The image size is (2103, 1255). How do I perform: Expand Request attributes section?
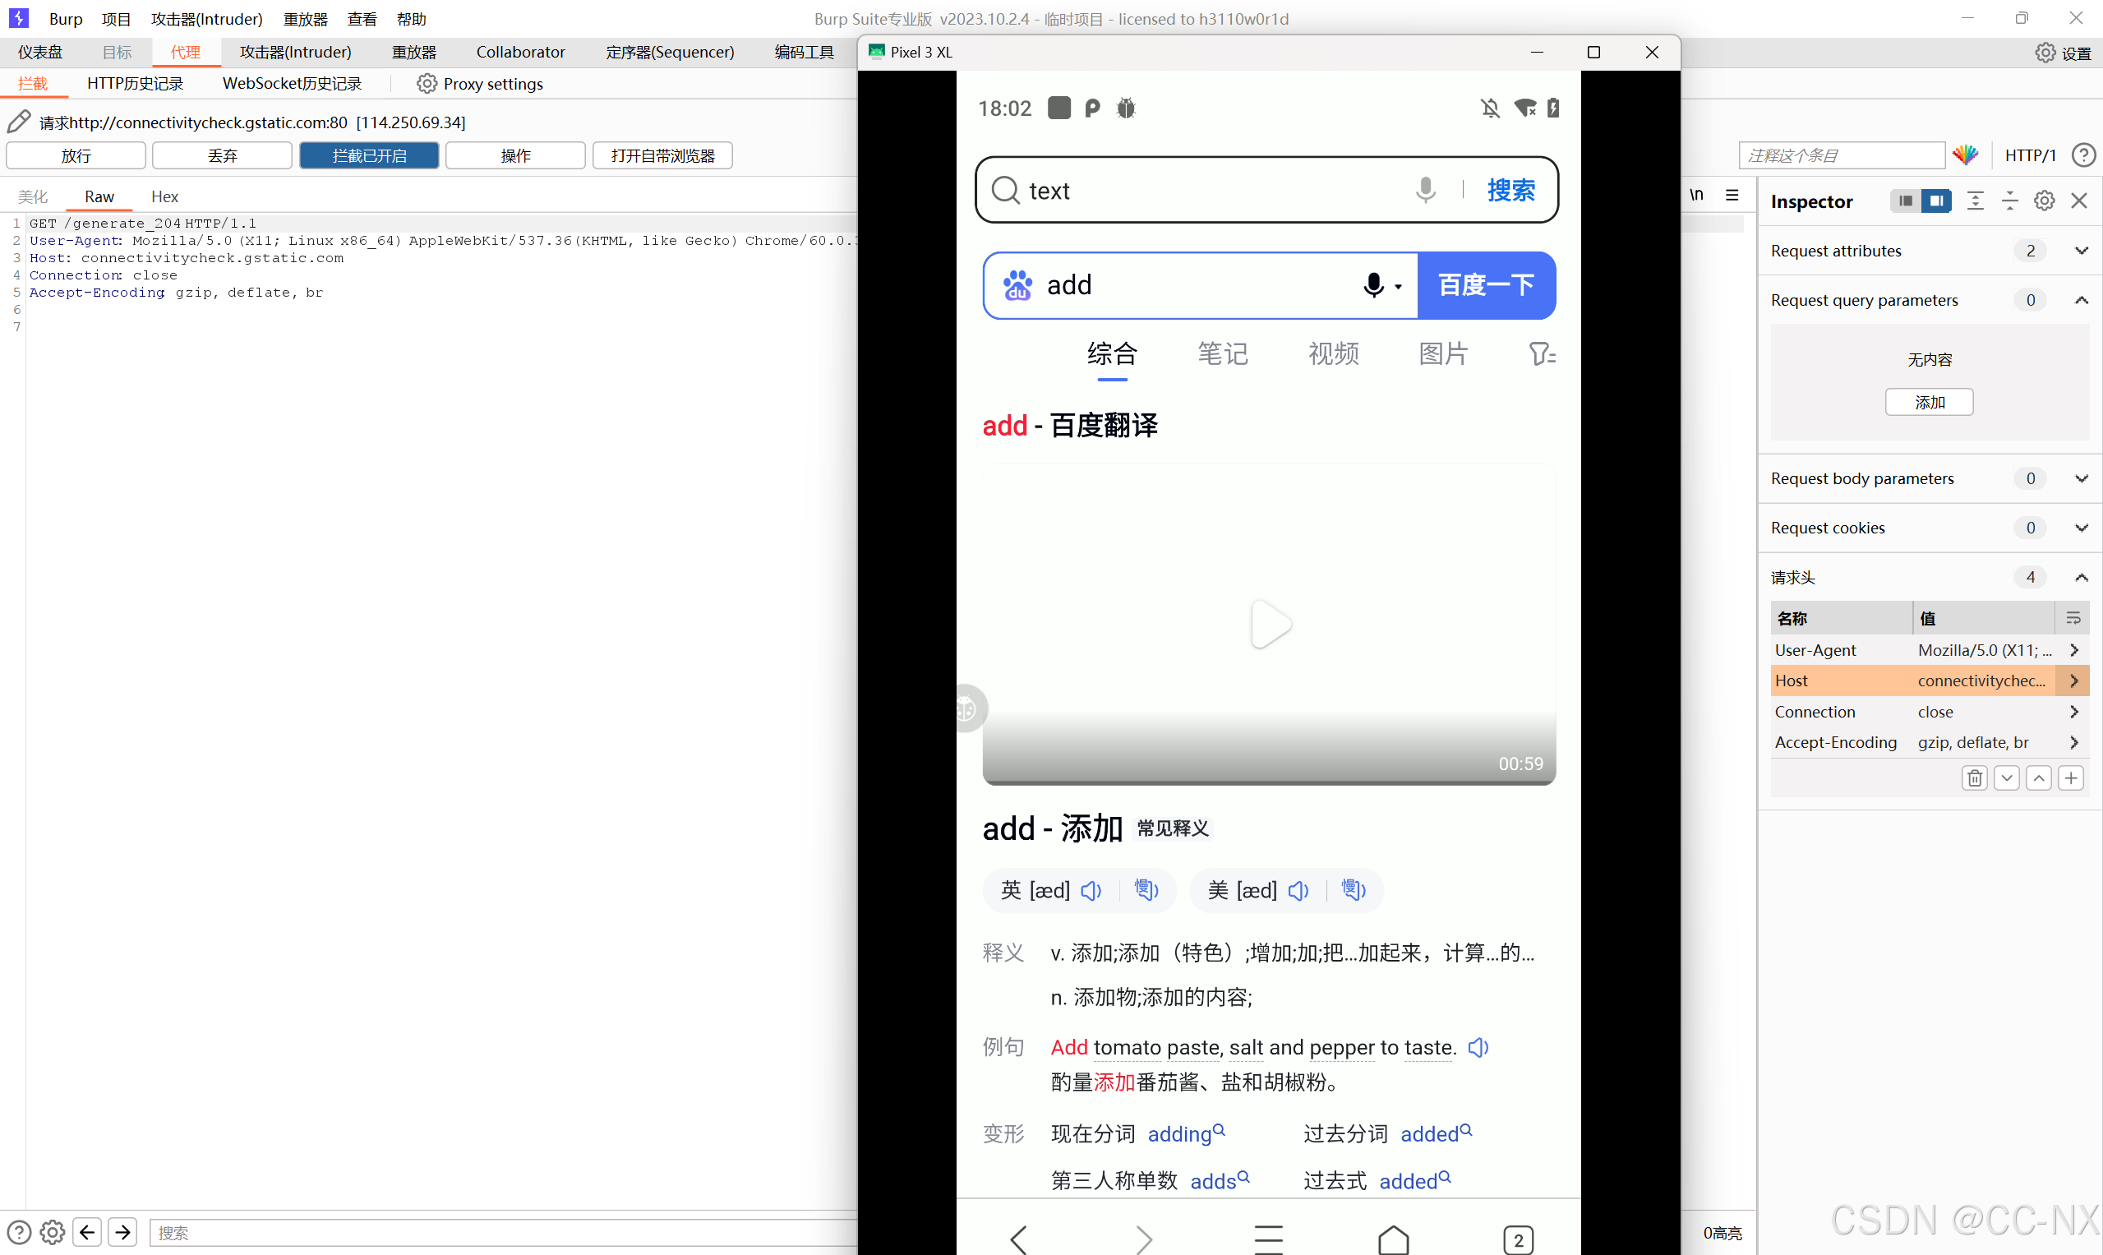tap(2081, 251)
